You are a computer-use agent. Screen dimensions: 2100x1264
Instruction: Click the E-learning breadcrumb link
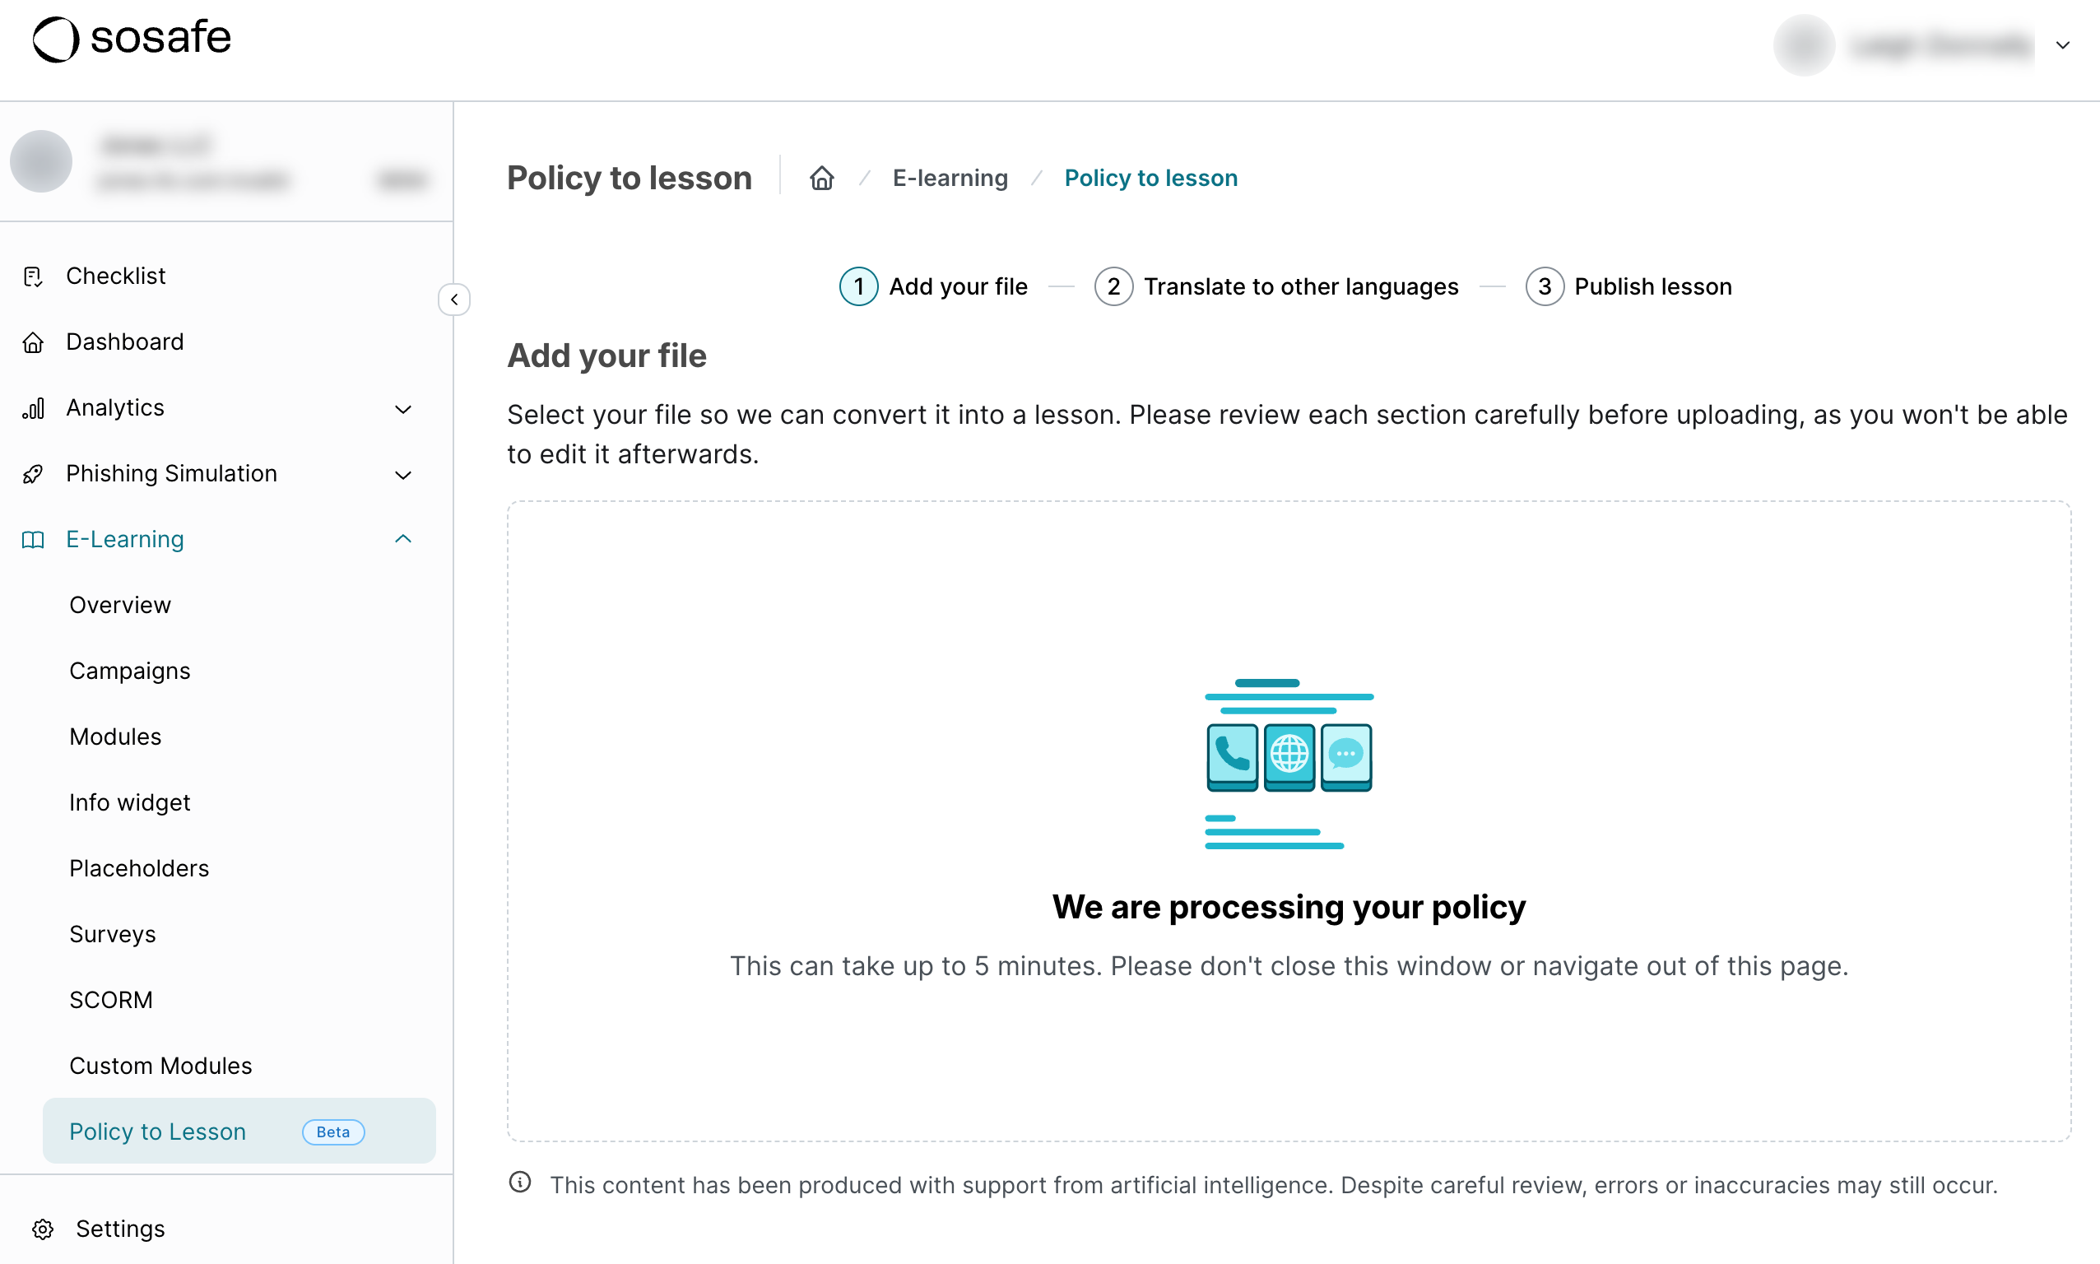click(950, 178)
